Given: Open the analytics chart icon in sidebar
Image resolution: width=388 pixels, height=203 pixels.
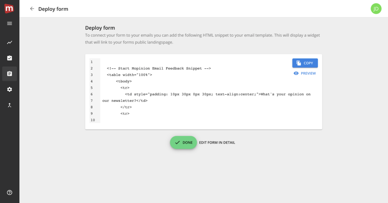Looking at the screenshot, I should (9, 42).
